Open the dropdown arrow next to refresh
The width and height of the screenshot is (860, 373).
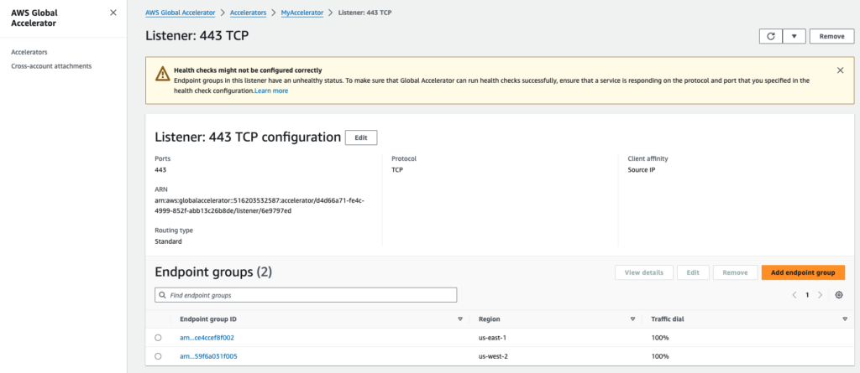794,36
